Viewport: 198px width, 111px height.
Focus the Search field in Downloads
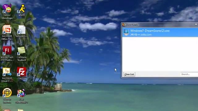coord(189,74)
